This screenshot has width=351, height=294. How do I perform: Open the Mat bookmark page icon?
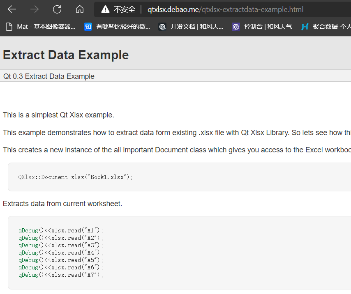(9, 27)
